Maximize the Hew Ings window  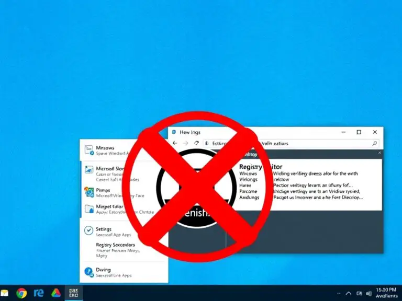tap(359, 132)
